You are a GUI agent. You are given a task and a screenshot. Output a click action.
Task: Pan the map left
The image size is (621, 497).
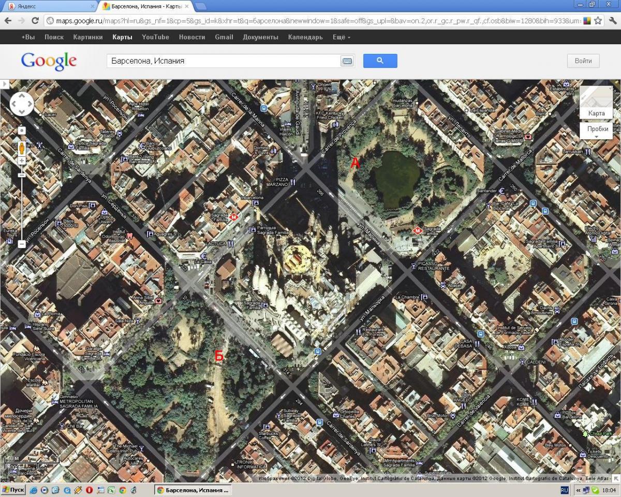click(14, 104)
